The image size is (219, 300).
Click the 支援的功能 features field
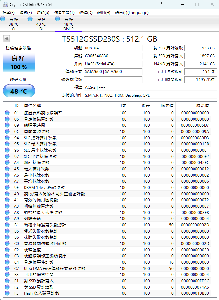pyautogui.click(x=150, y=95)
